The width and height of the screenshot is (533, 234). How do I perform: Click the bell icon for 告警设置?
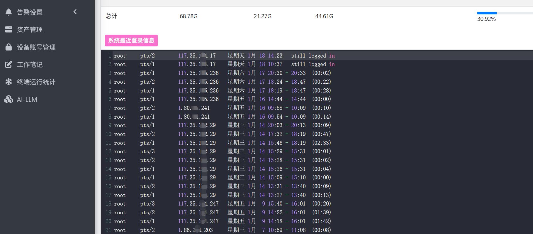9,12
